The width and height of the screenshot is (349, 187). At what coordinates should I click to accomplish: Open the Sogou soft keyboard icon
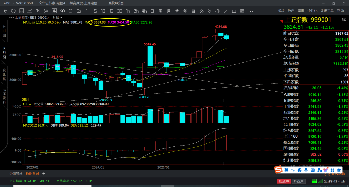click(x=312, y=170)
